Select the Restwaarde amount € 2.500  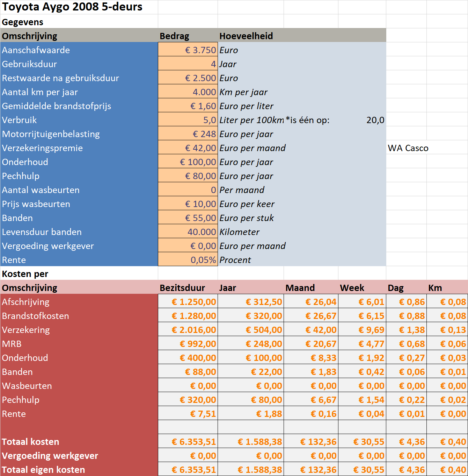coord(188,77)
